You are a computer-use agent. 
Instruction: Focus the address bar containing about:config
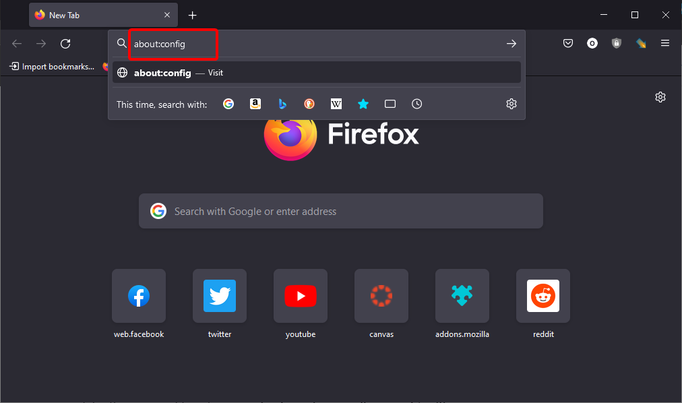point(317,44)
